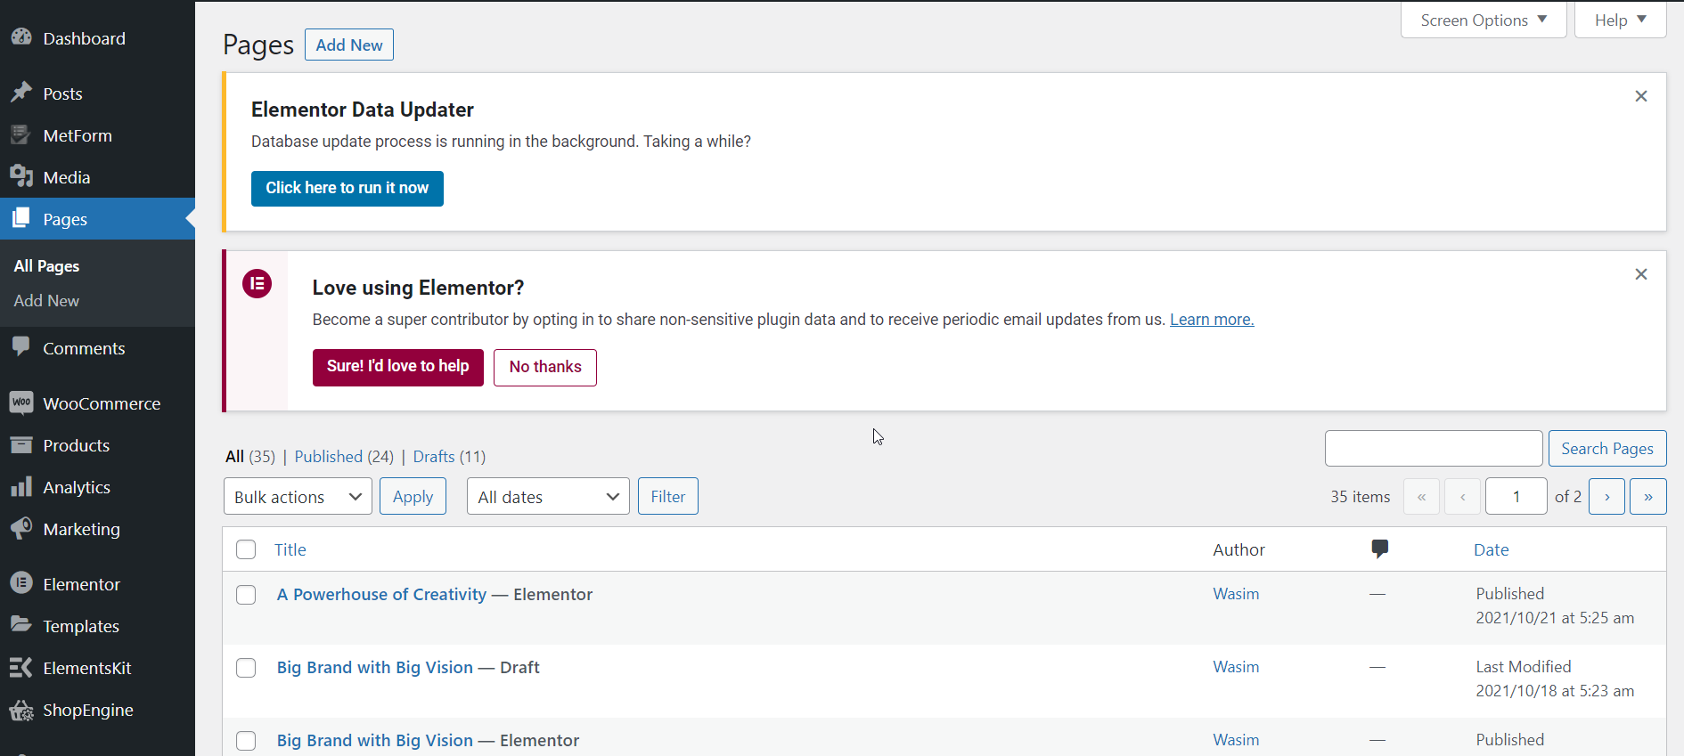1684x756 pixels.
Task: Open A Powerhouse of Creativity page
Action: tap(382, 595)
